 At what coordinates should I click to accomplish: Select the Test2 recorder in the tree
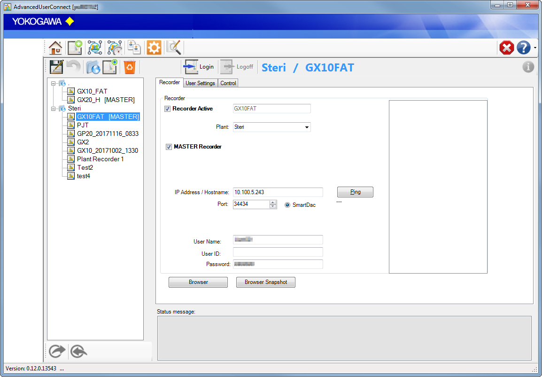click(85, 167)
